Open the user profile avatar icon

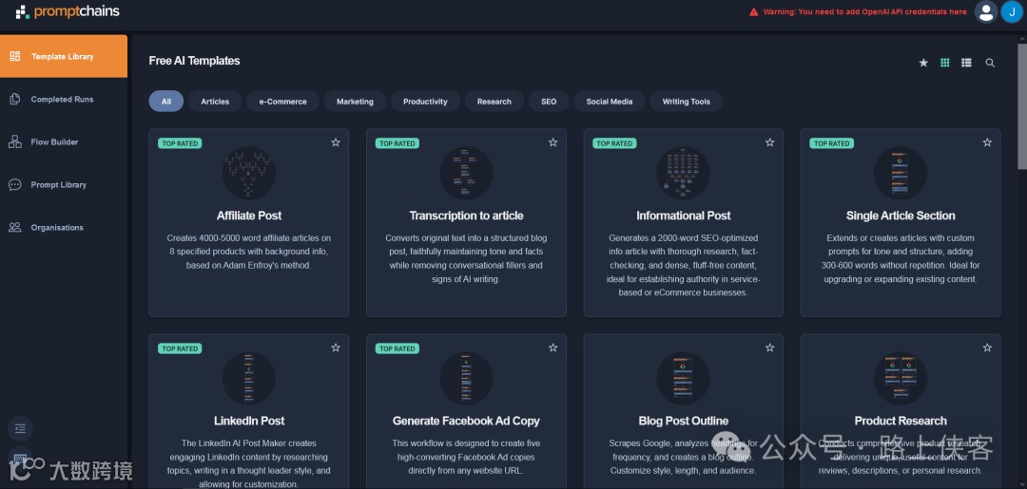(x=986, y=11)
